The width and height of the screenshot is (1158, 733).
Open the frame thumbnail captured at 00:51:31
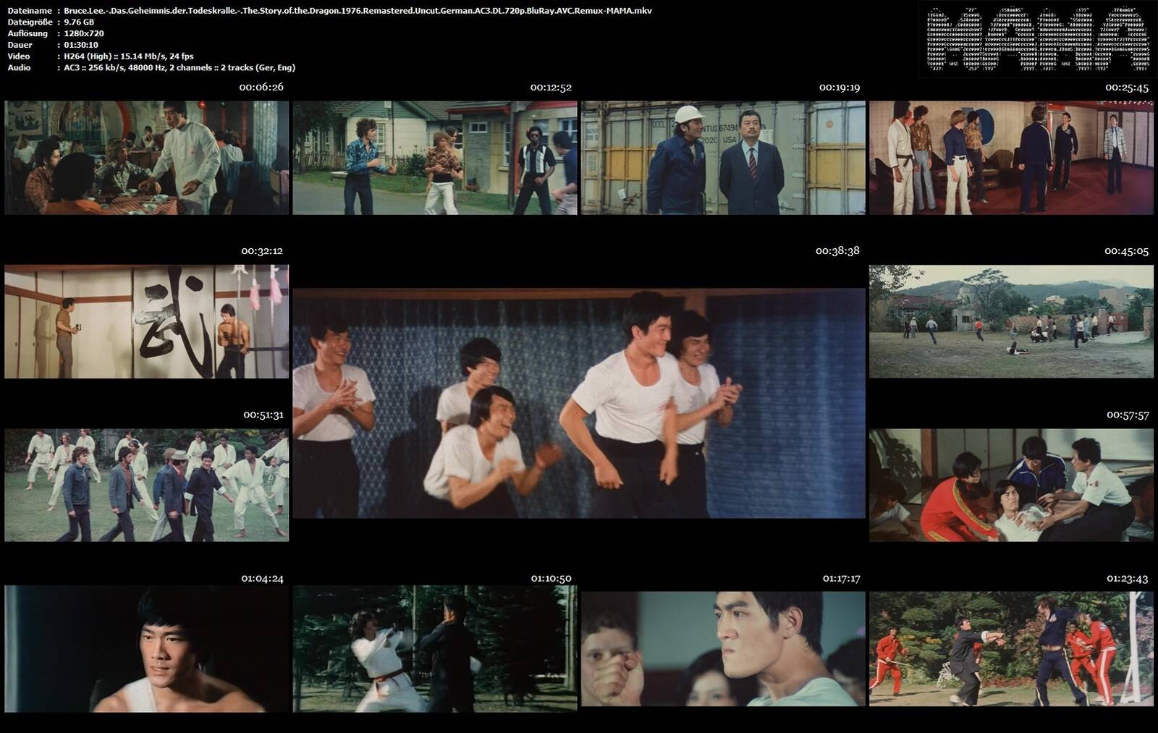(146, 485)
